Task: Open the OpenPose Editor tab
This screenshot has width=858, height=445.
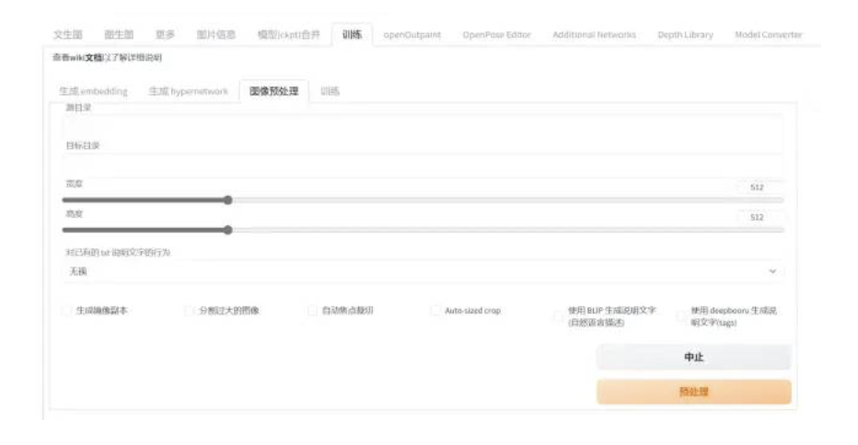Action: [497, 34]
